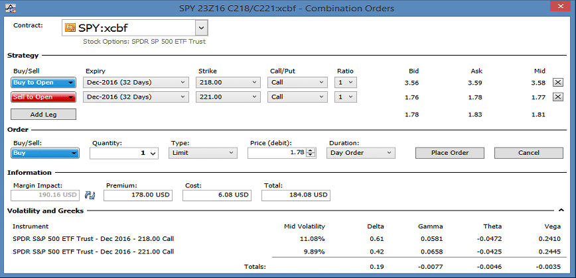Open the Buy to Open leg dropdown

(x=44, y=83)
